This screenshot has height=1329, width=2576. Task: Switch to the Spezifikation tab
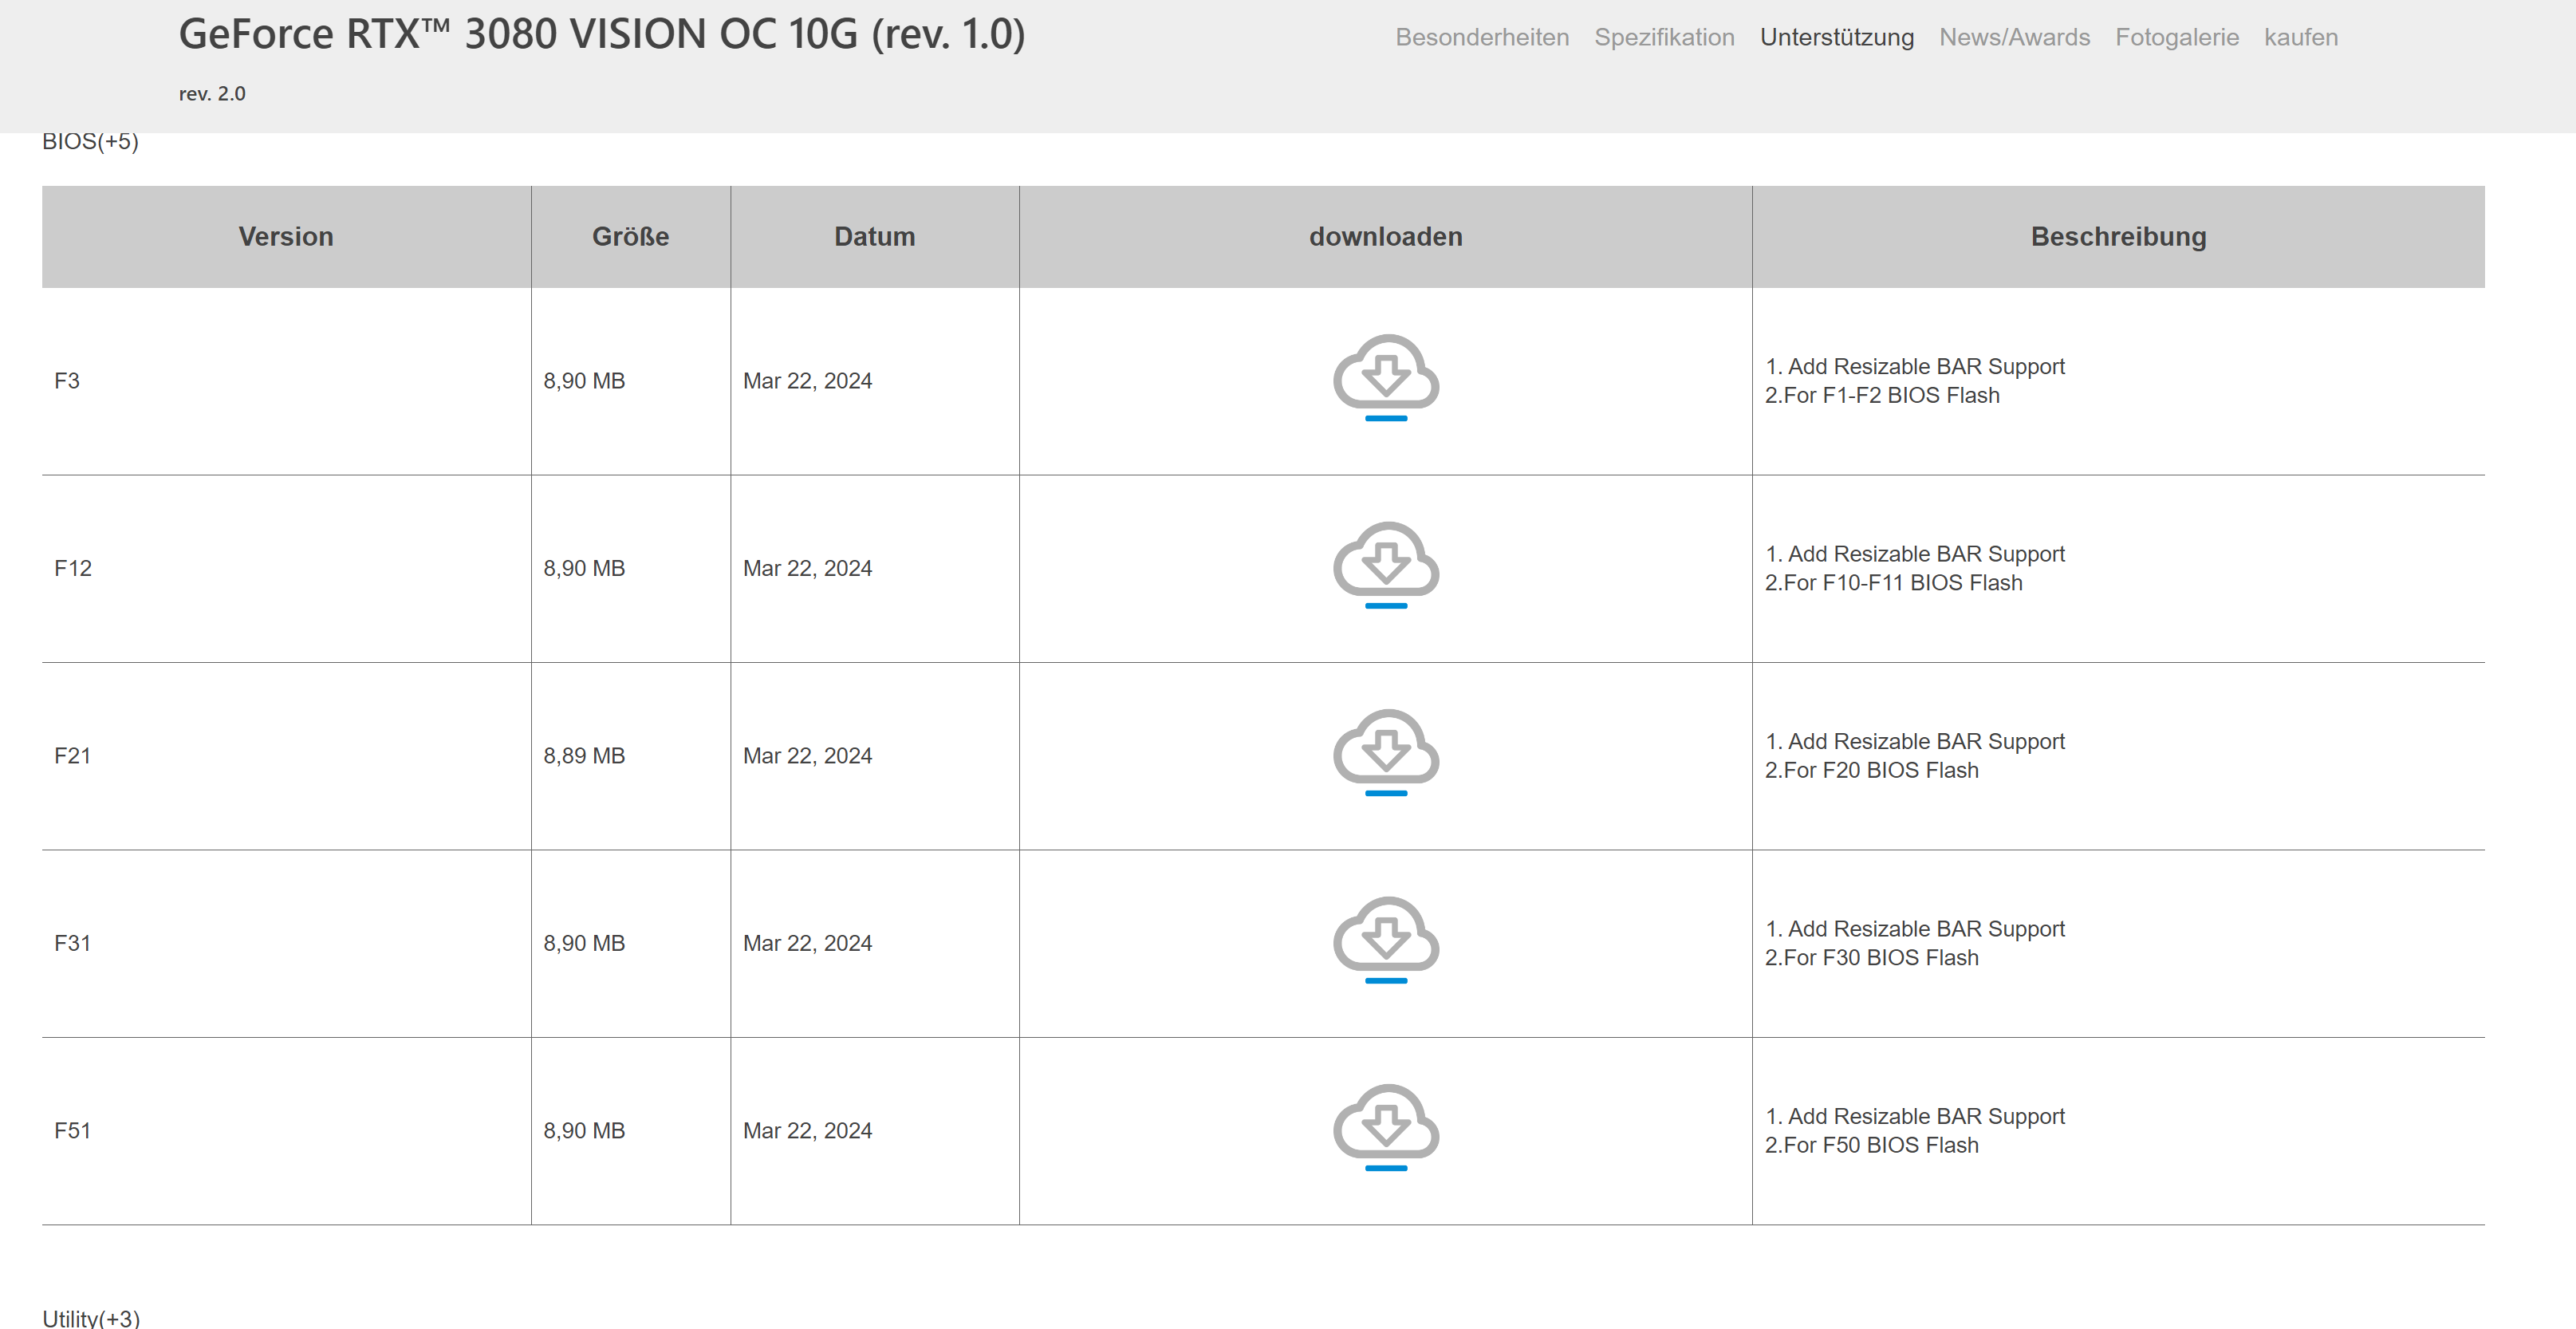click(1663, 37)
